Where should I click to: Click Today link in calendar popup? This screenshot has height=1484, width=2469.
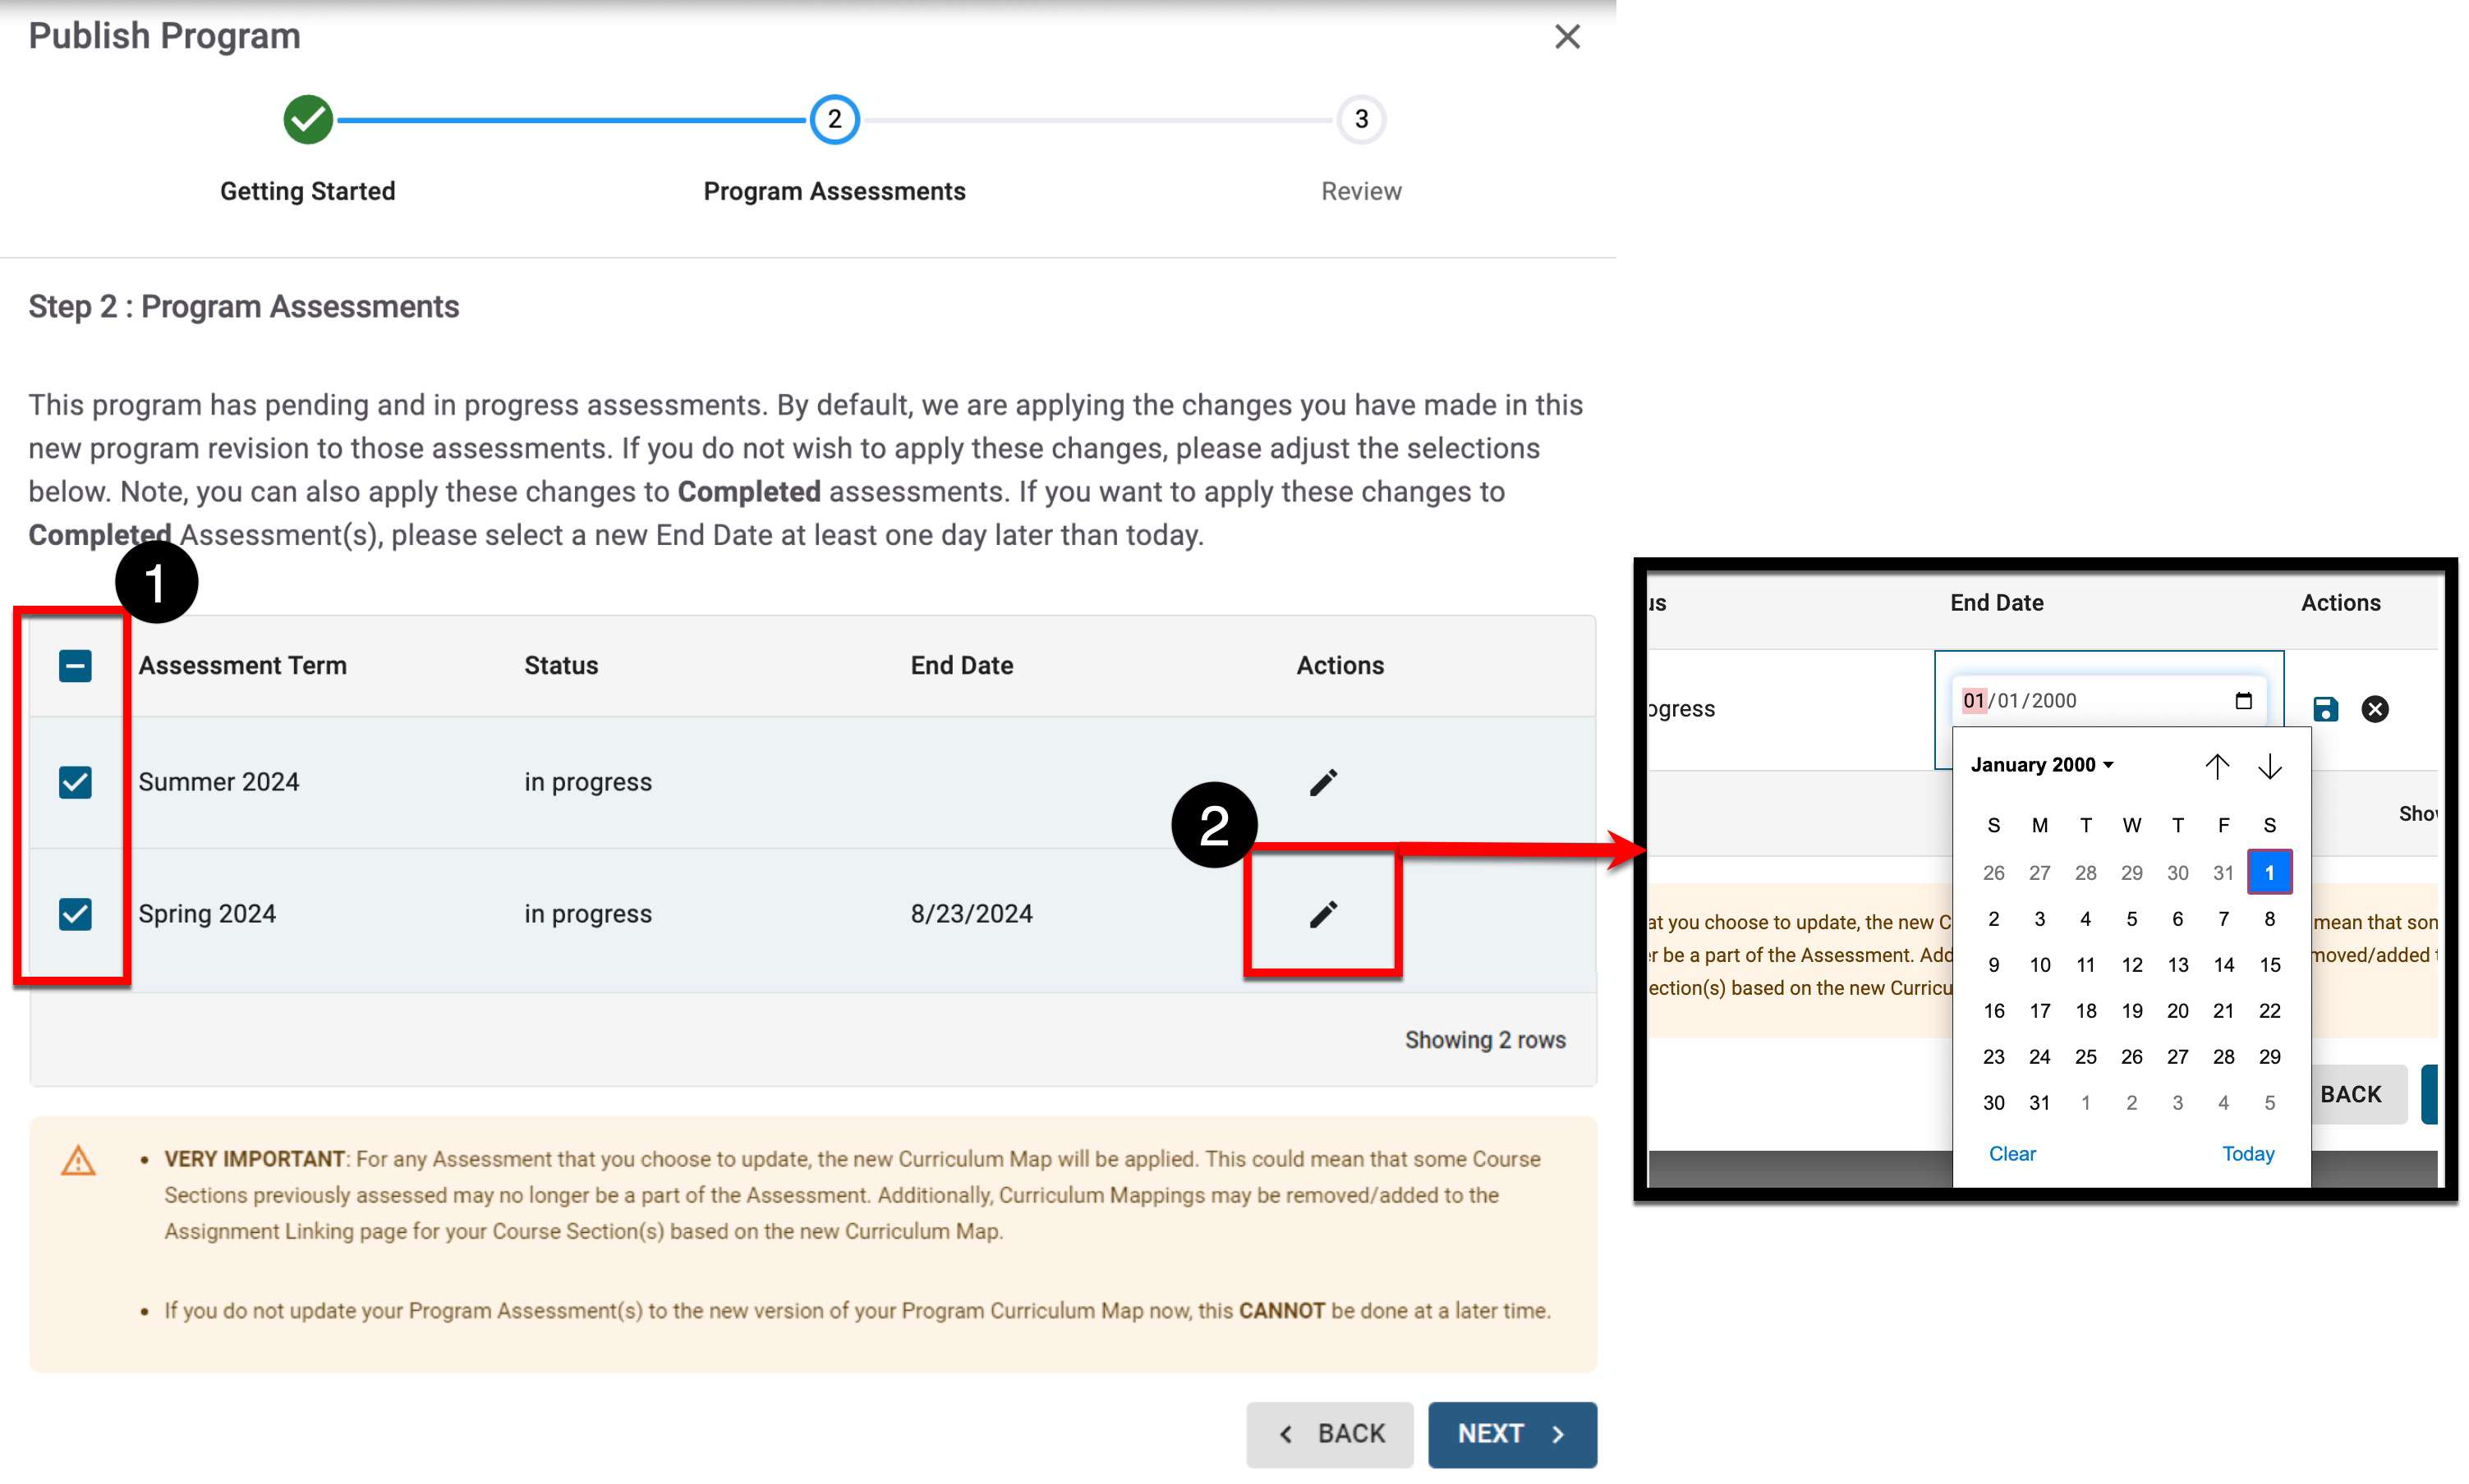(x=2247, y=1154)
